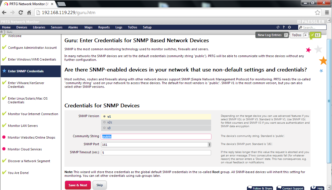This screenshot has height=190, width=332.
Task: Open the Maps menu
Action: tap(89, 27)
